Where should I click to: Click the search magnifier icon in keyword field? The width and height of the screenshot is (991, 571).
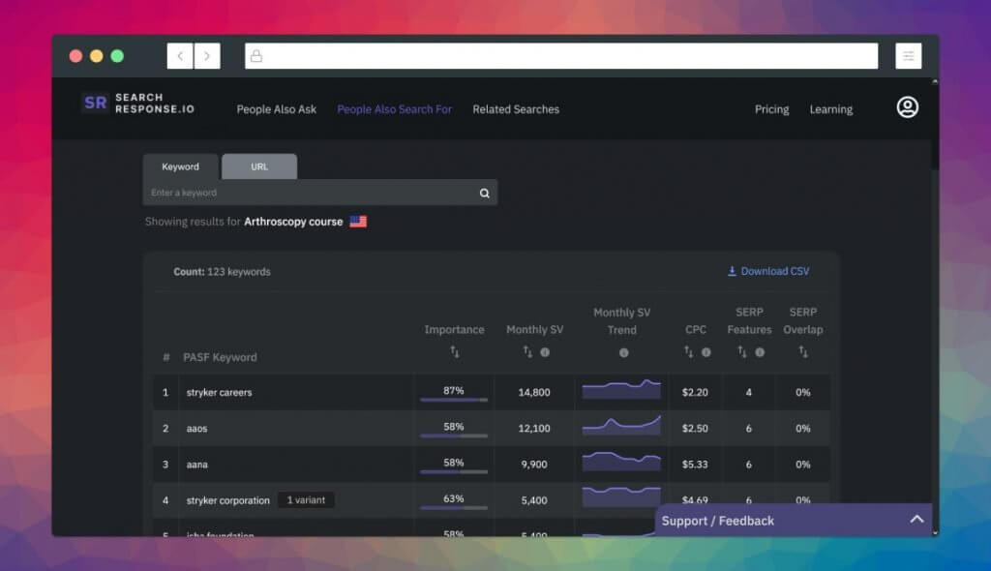point(484,193)
